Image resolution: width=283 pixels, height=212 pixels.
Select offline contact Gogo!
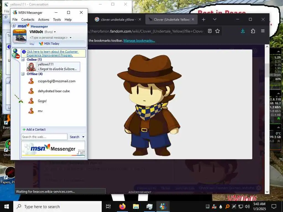coord(42,101)
